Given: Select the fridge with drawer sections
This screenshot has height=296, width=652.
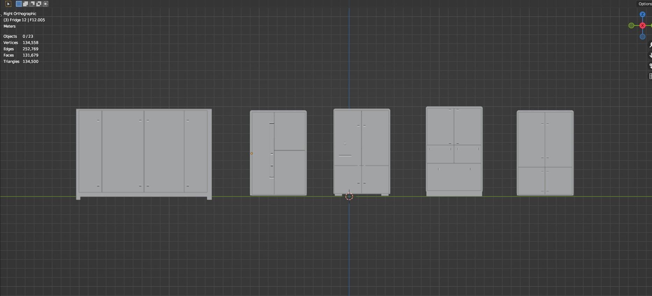Looking at the screenshot, I should 454,151.
